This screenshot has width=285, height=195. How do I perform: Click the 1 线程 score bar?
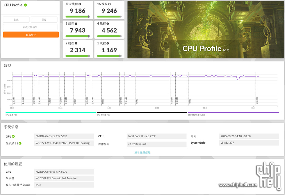pyautogui.click(x=109, y=56)
